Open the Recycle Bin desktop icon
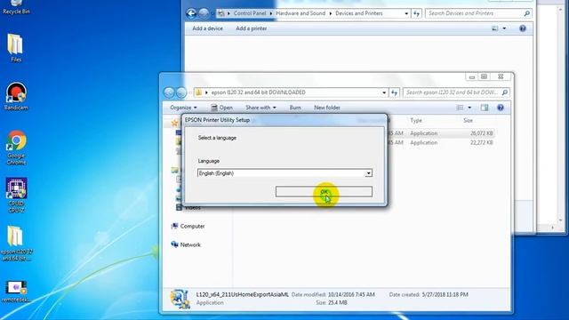This screenshot has width=569, height=320. click(x=16, y=6)
